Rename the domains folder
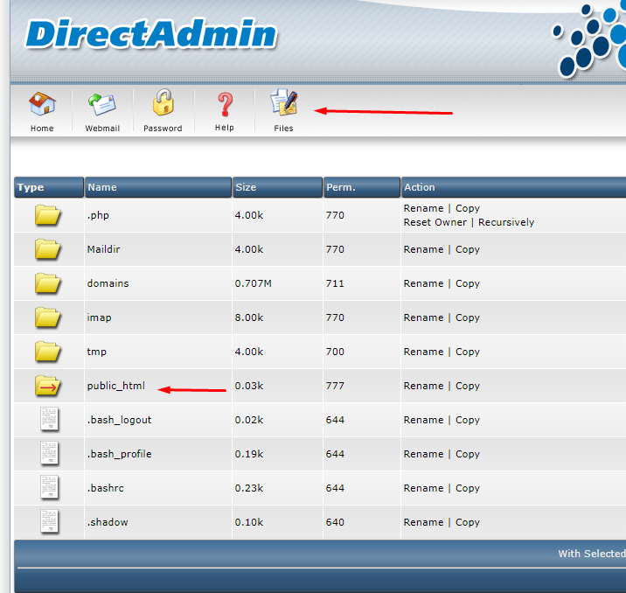626x593 pixels. tap(423, 283)
